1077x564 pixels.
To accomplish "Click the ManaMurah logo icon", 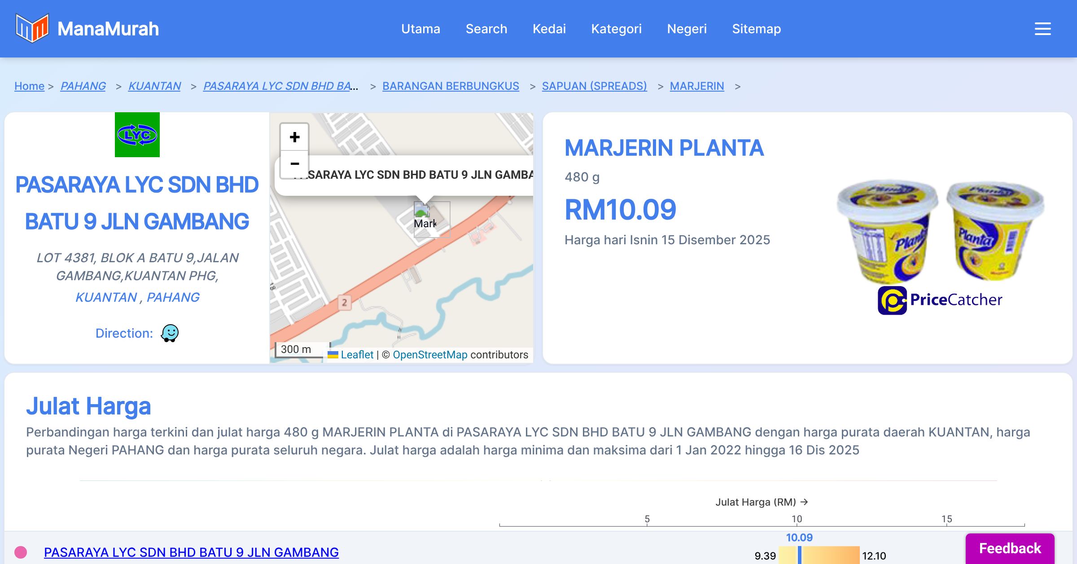I will click(32, 28).
